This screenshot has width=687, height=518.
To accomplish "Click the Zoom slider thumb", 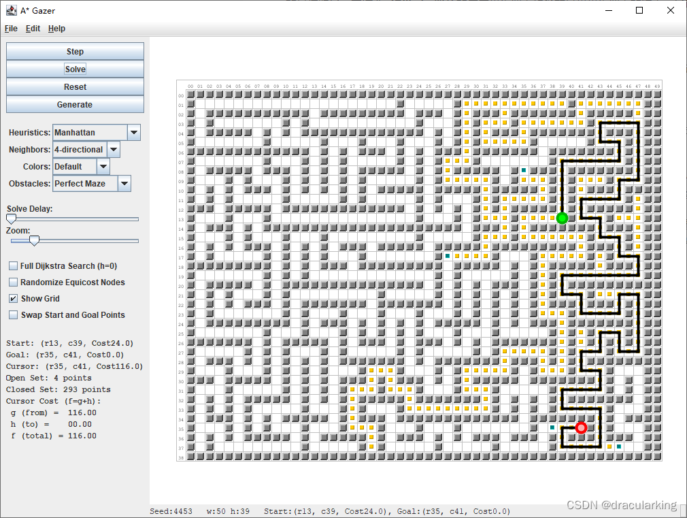I will click(34, 240).
